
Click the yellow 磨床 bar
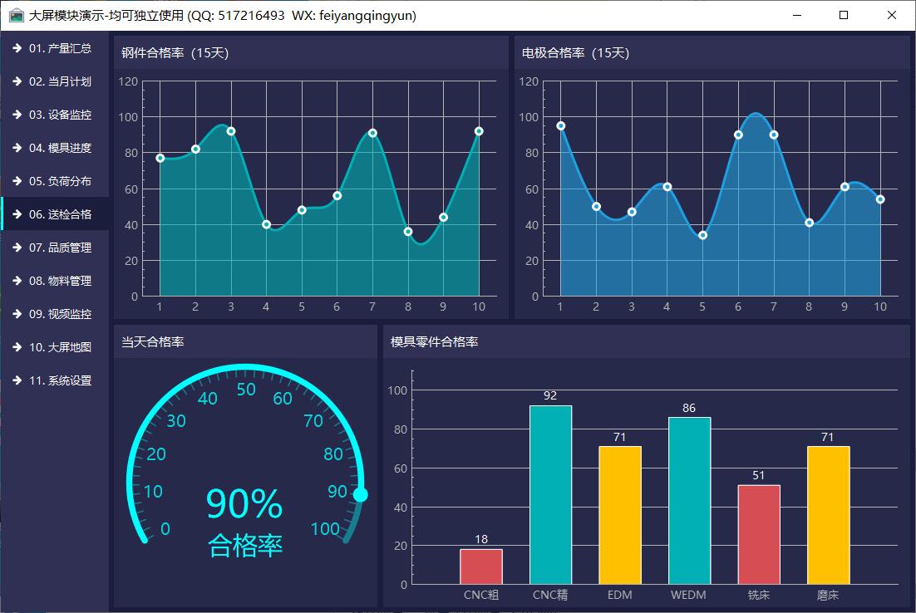point(828,515)
